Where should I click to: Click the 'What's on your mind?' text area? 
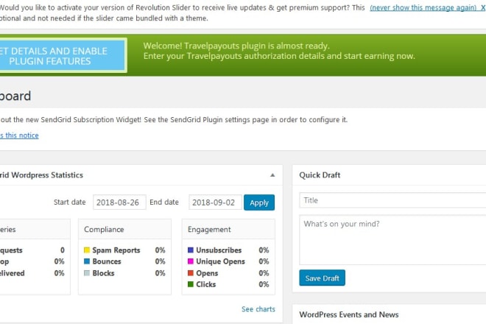tap(392, 240)
